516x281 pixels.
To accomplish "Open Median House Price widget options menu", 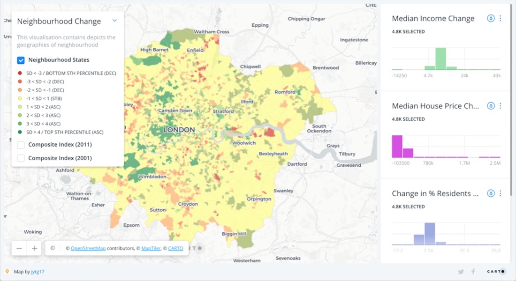I will [500, 106].
